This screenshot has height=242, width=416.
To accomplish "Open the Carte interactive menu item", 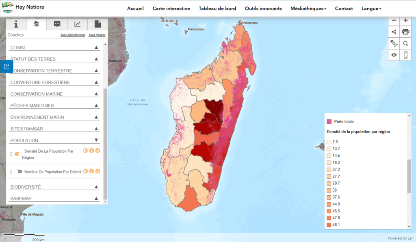I will pos(171,8).
